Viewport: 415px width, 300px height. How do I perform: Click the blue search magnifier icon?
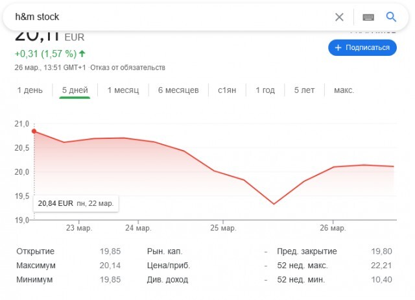tap(390, 17)
